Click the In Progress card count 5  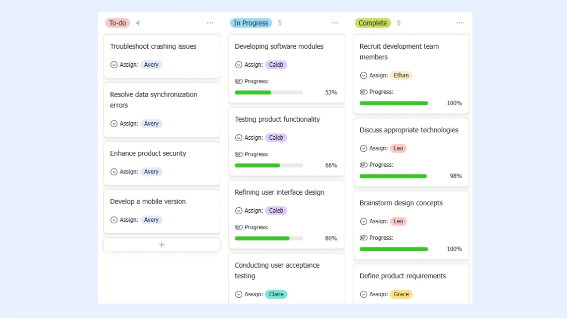point(280,23)
